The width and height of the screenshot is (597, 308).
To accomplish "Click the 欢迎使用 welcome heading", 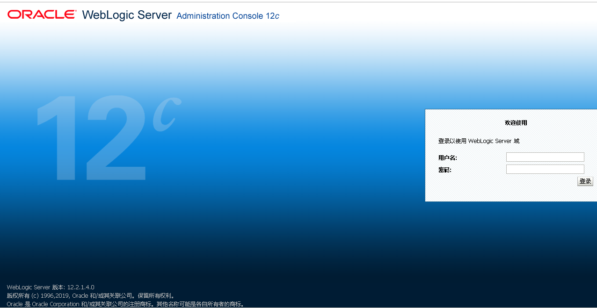I will [x=516, y=123].
